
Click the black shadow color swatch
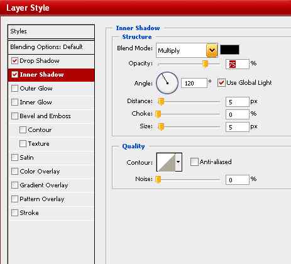pos(229,50)
